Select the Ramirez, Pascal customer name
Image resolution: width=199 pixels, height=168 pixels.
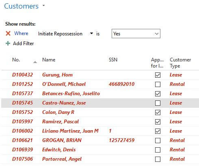61,122
